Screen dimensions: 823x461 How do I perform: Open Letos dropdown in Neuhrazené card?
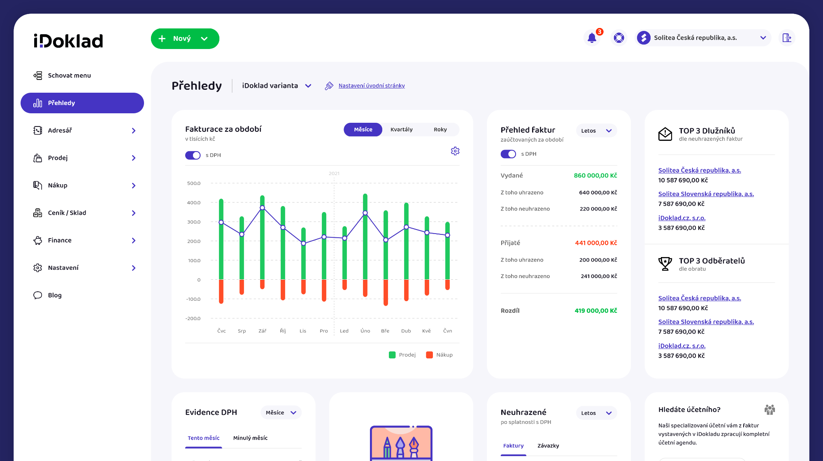pyautogui.click(x=596, y=413)
